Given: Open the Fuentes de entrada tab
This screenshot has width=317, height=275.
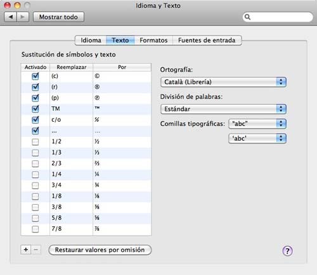Looking at the screenshot, I should click(x=207, y=40).
